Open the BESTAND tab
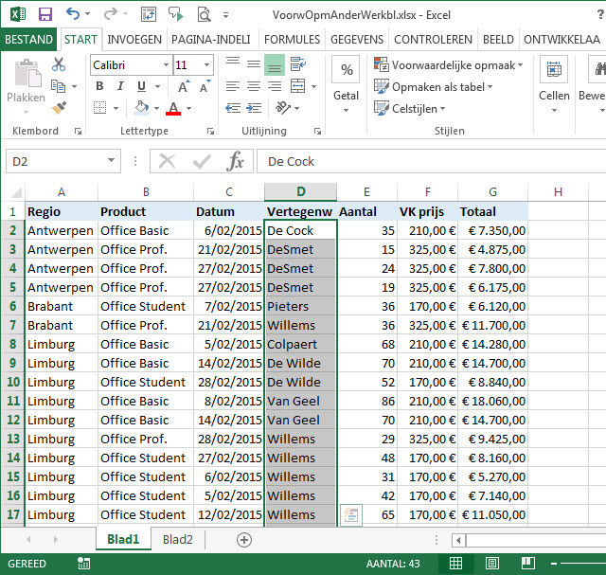606x575 pixels. (28, 39)
